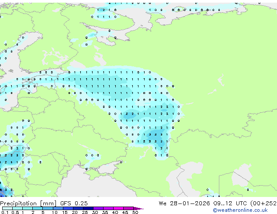The width and height of the screenshot is (277, 214).
Task: Click the 'GFS 0.25' model label
Action: point(74,204)
